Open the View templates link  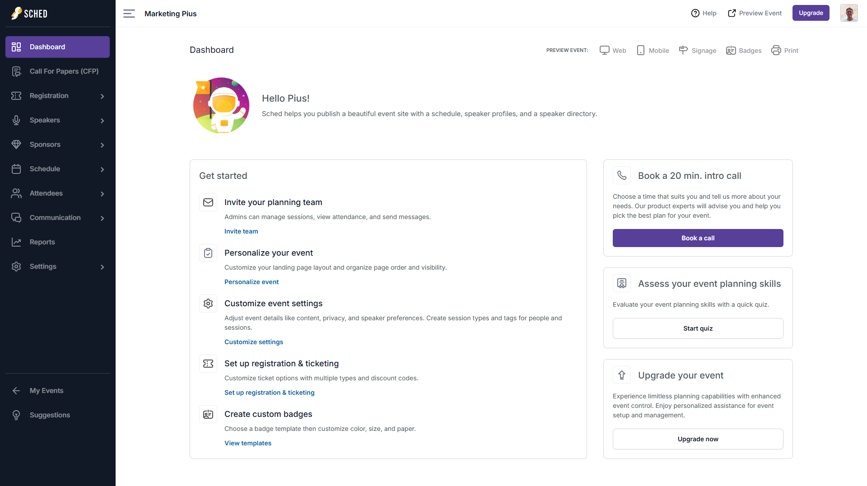pos(248,443)
